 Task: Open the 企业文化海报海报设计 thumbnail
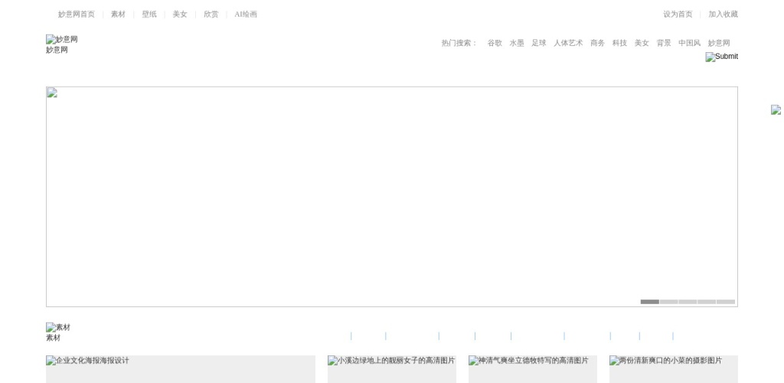point(180,368)
